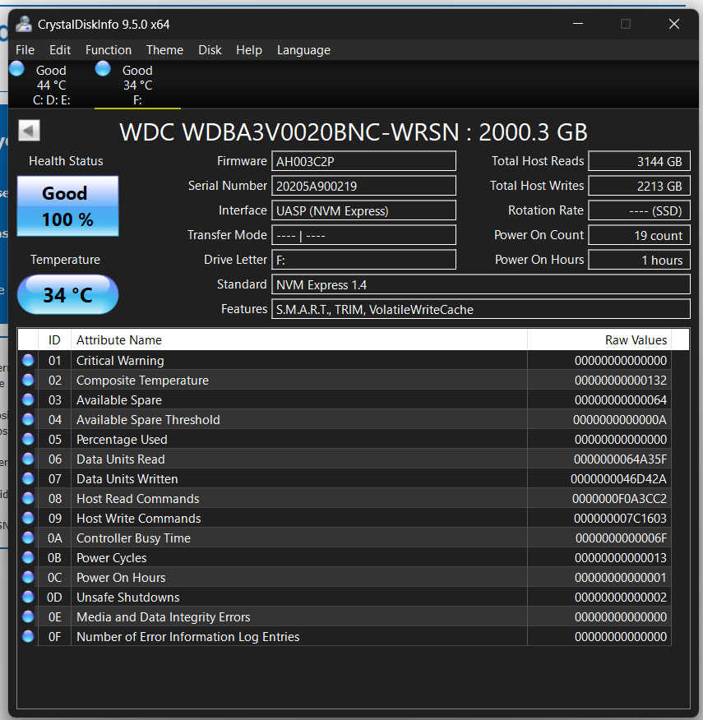Select the Controller Busy Time attribute name
This screenshot has width=703, height=720.
[x=133, y=538]
